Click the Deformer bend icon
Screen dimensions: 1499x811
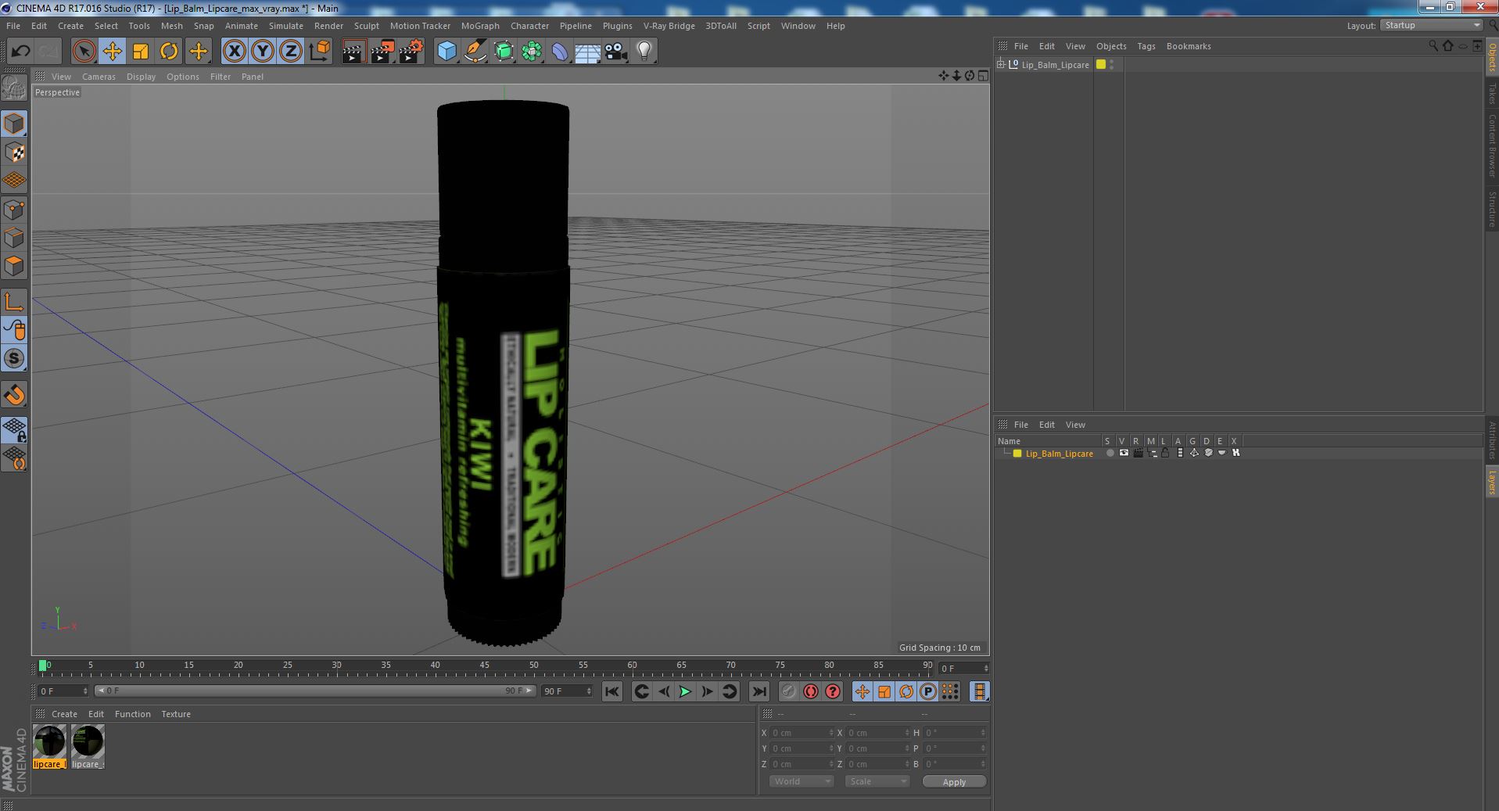click(560, 52)
